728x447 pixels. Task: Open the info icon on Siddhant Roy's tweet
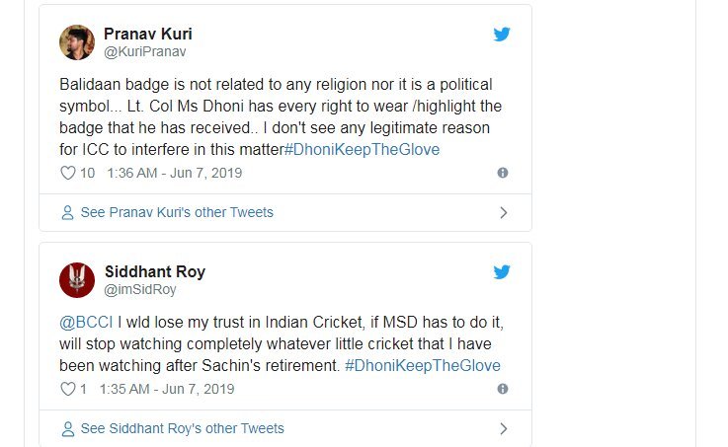(502, 389)
